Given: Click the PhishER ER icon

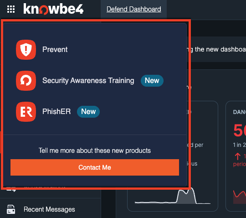Looking at the screenshot, I should point(26,112).
